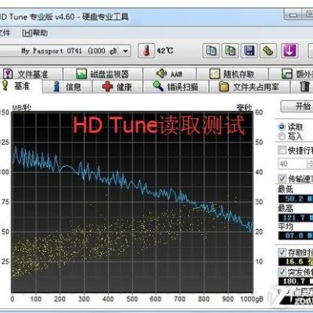Image resolution: width=313 pixels, height=313 pixels.
Task: Open the 信息 info tab
Action: coord(67,87)
